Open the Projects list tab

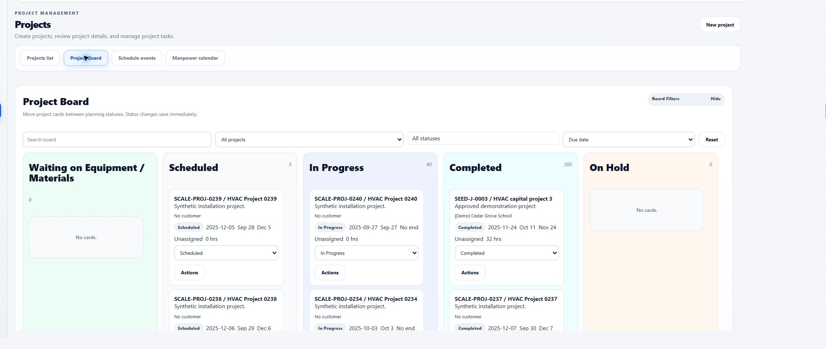tap(40, 58)
